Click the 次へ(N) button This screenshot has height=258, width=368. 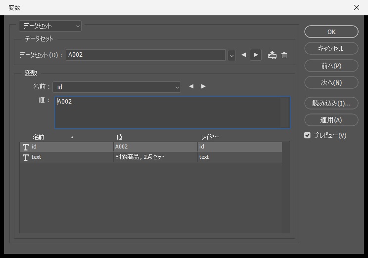[x=331, y=83]
